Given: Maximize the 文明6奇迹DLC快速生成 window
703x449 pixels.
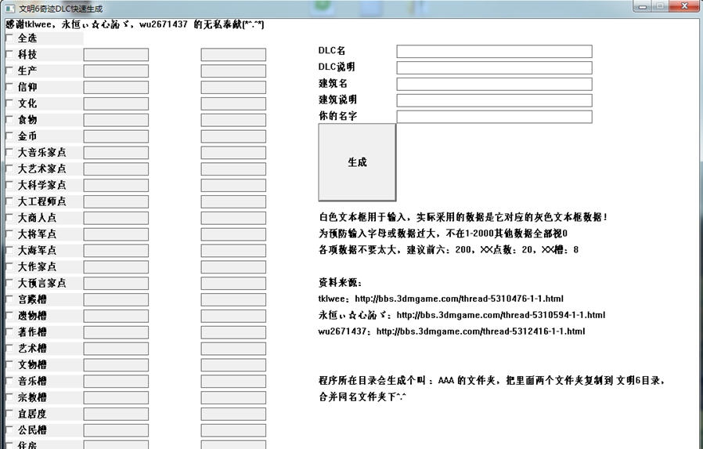Looking at the screenshot, I should [x=660, y=6].
